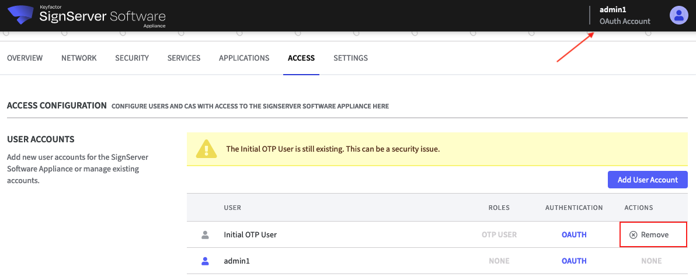Go to the Security tab
Image resolution: width=696 pixels, height=277 pixels.
tap(132, 58)
